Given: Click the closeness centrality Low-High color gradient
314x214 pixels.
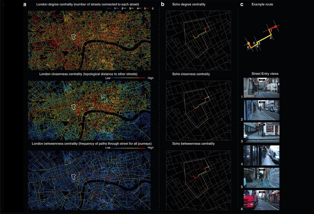Looking at the screenshot, I should (129, 77).
